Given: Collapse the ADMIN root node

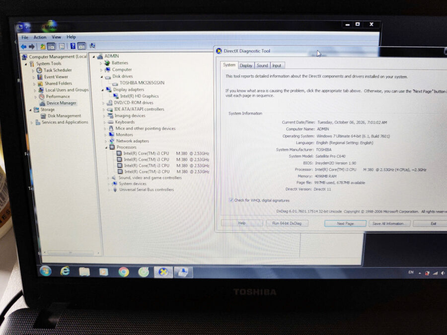Looking at the screenshot, I should [94, 57].
